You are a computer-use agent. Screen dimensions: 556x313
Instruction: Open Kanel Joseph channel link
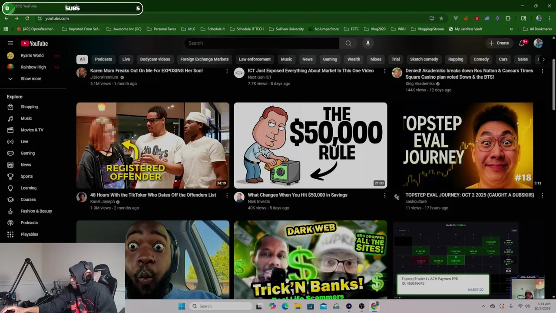point(103,202)
